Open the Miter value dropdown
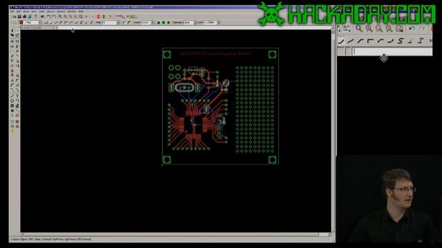 tap(118, 23)
